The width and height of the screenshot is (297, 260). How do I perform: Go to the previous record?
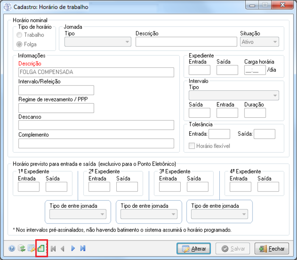[x=63, y=249]
